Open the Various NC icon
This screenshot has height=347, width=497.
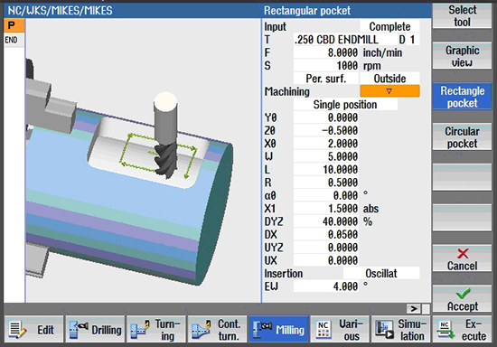[323, 330]
